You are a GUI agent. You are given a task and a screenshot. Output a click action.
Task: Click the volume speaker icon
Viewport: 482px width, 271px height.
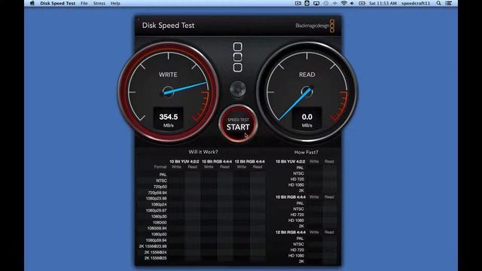[352, 3]
